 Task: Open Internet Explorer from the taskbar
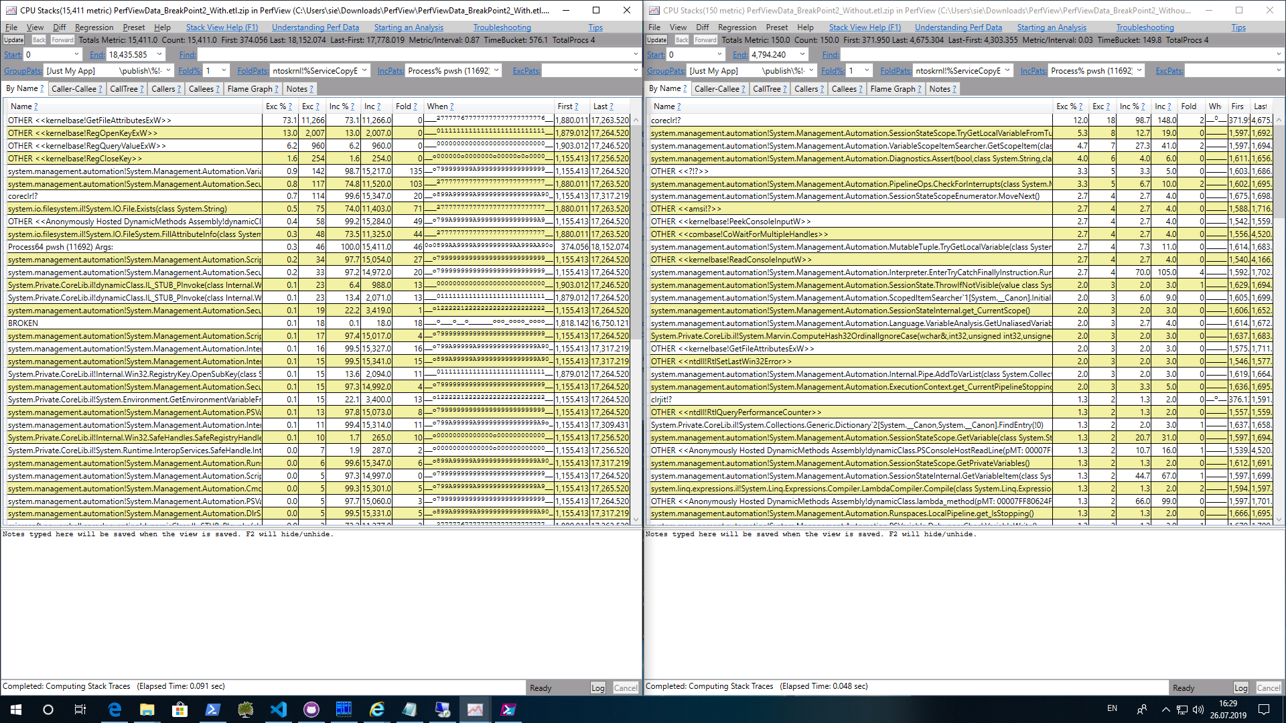click(376, 710)
